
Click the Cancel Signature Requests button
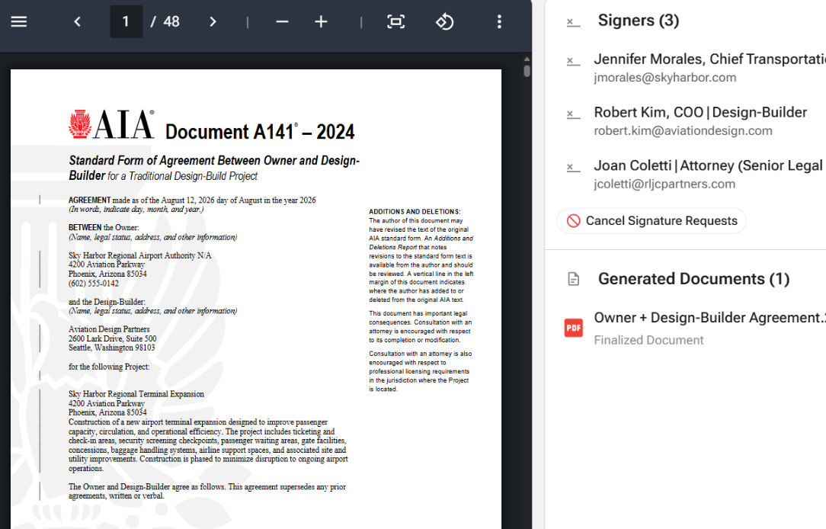[x=652, y=221]
